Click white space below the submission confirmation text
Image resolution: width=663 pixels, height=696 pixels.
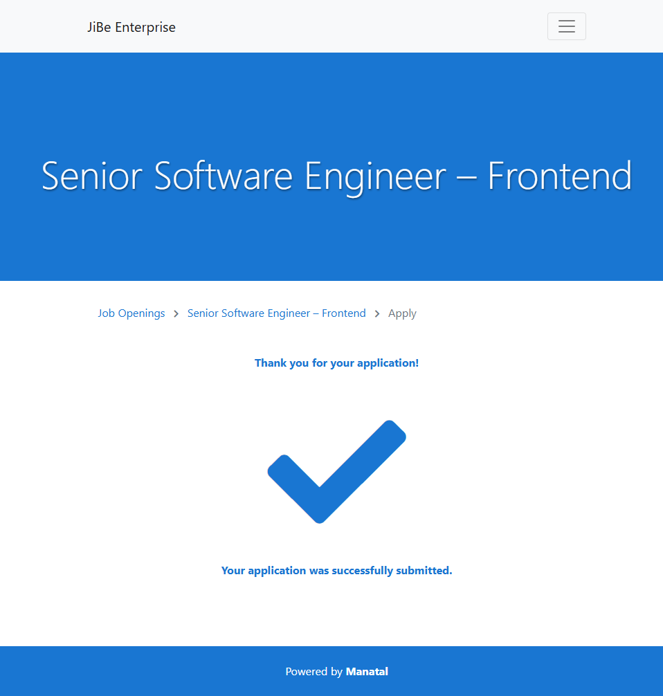336,612
